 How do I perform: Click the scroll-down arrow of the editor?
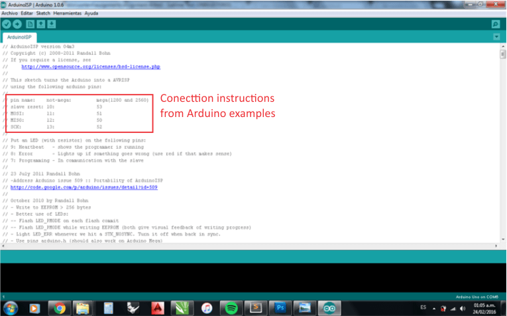[x=502, y=239]
